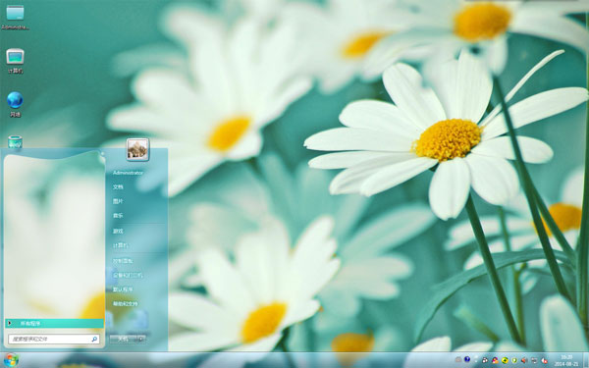
Task: Click the red speaker volume tray icon
Action: click(524, 360)
